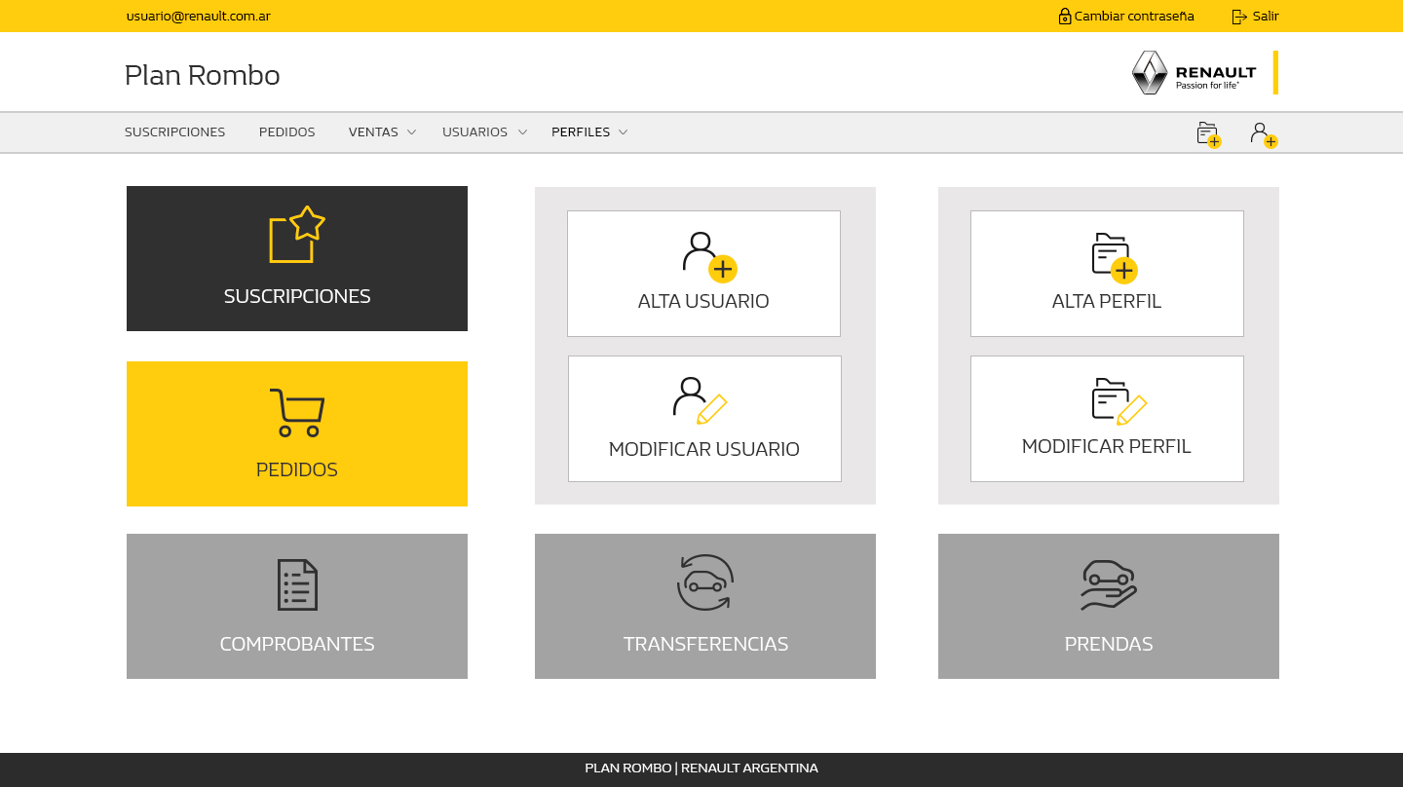The height and width of the screenshot is (787, 1403).
Task: Click the Renault logo
Action: point(1193,72)
